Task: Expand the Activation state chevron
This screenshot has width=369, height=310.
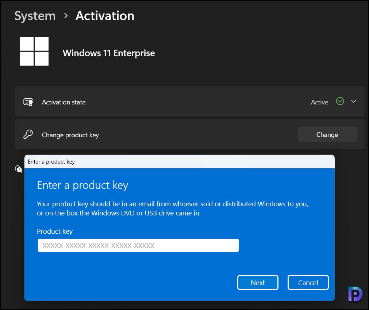Action: [x=353, y=102]
